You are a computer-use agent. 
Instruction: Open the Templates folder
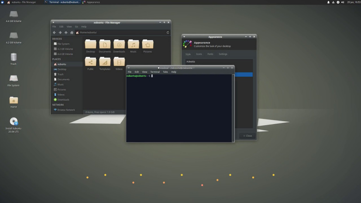coord(105,62)
